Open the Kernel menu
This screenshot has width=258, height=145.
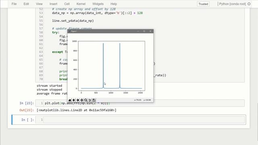(81, 4)
